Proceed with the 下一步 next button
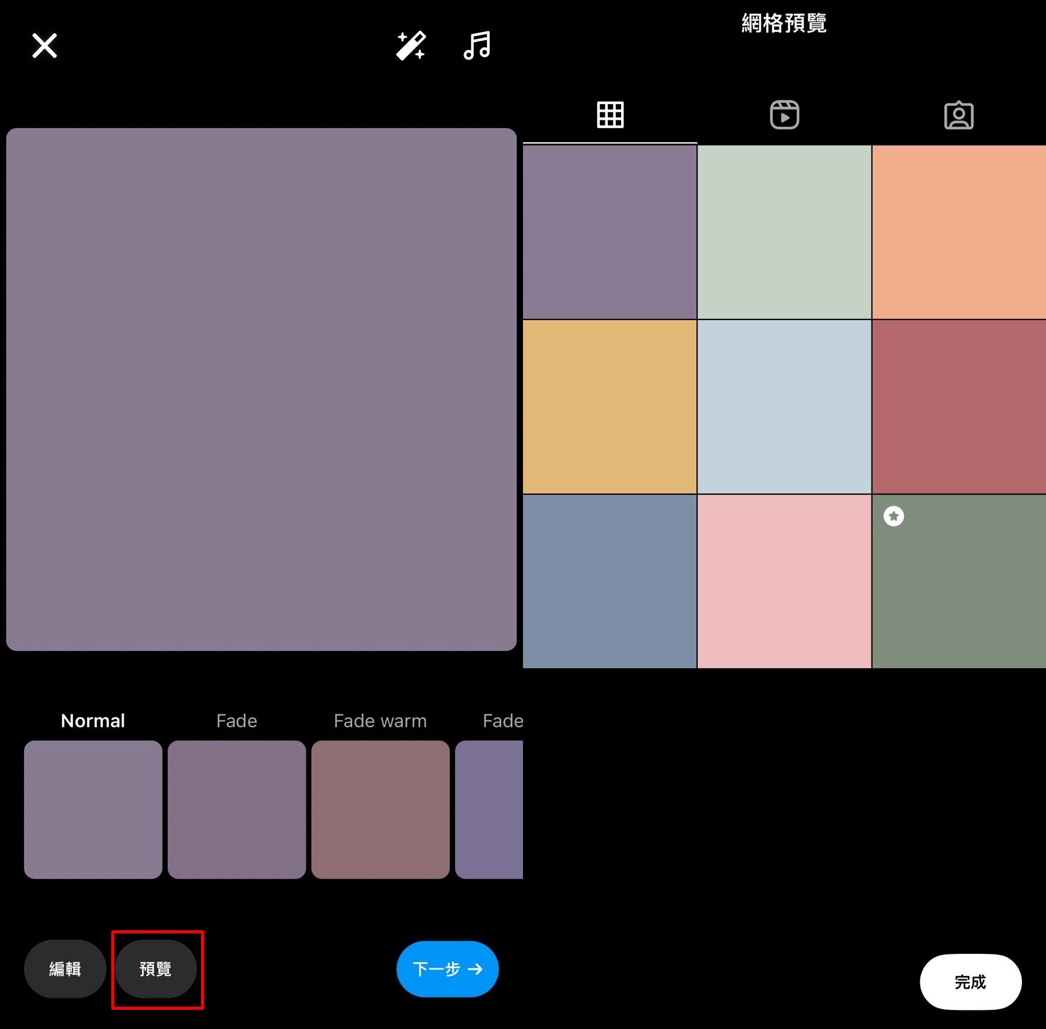The image size is (1046, 1029). click(447, 969)
